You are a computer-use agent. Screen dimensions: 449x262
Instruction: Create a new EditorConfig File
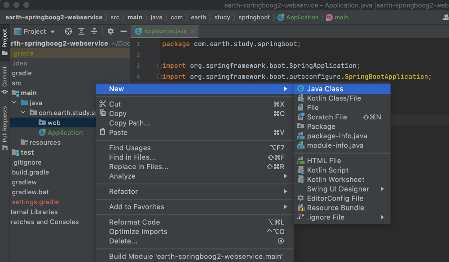tap(342, 198)
